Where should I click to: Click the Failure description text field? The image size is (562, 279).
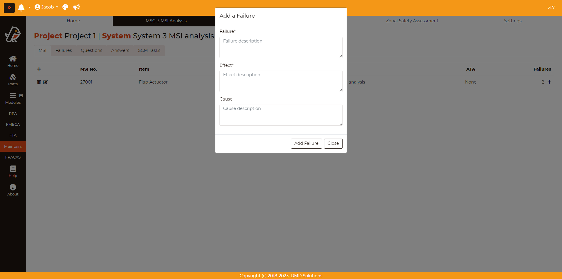pos(281,47)
